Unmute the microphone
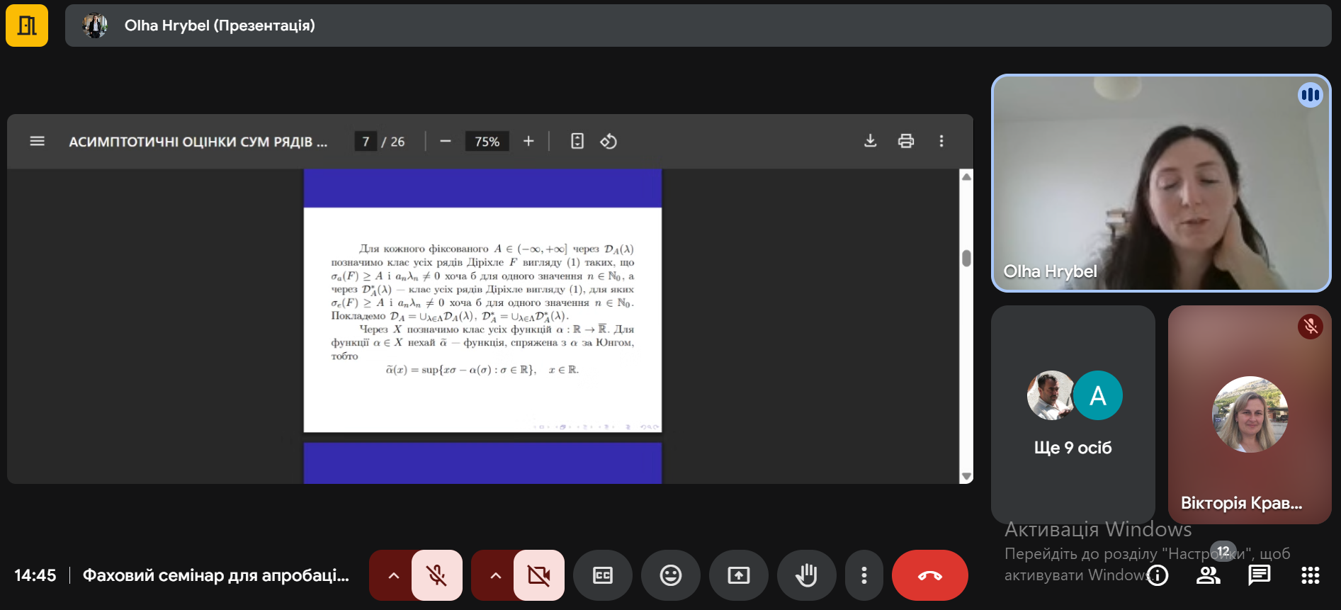The height and width of the screenshot is (610, 1341). click(x=436, y=575)
